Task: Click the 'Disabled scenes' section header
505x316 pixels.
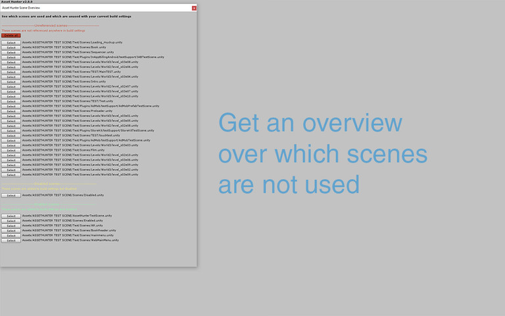Action: pos(47,184)
